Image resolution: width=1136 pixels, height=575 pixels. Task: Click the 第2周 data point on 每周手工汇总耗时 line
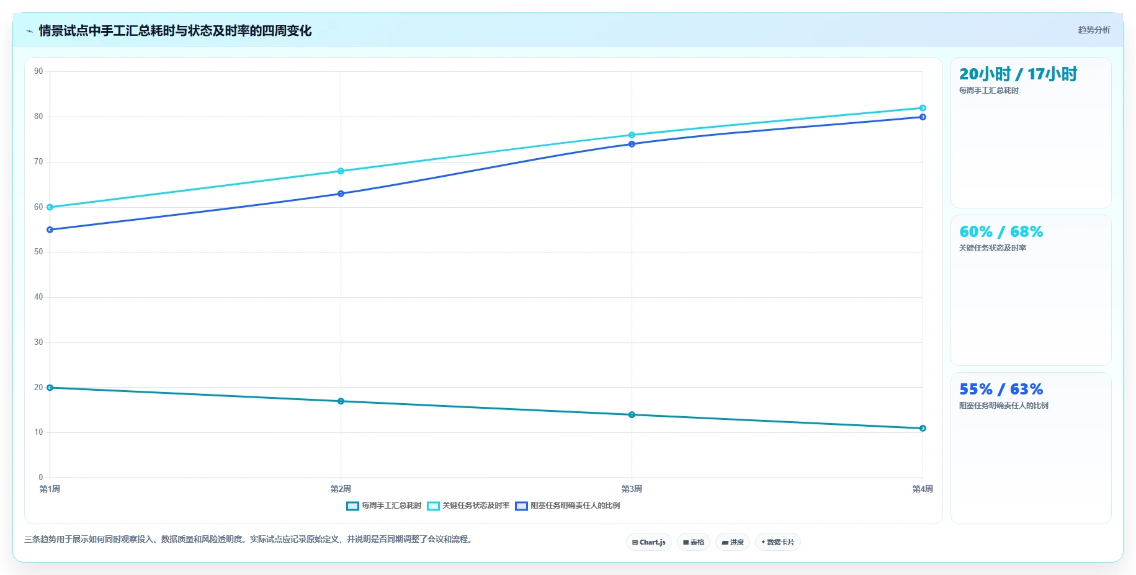(341, 401)
